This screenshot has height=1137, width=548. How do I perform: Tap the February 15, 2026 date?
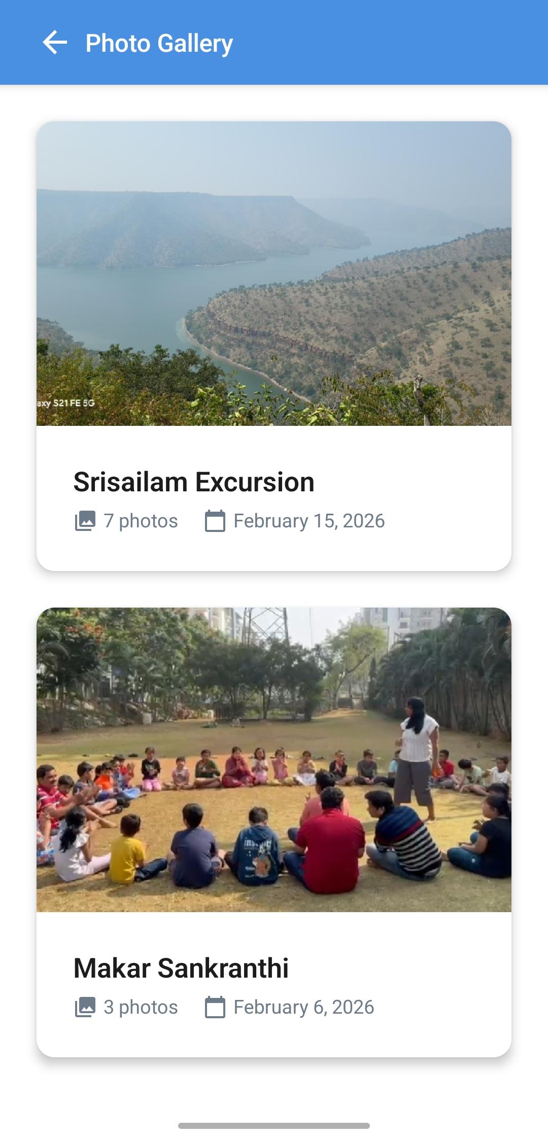coord(309,521)
